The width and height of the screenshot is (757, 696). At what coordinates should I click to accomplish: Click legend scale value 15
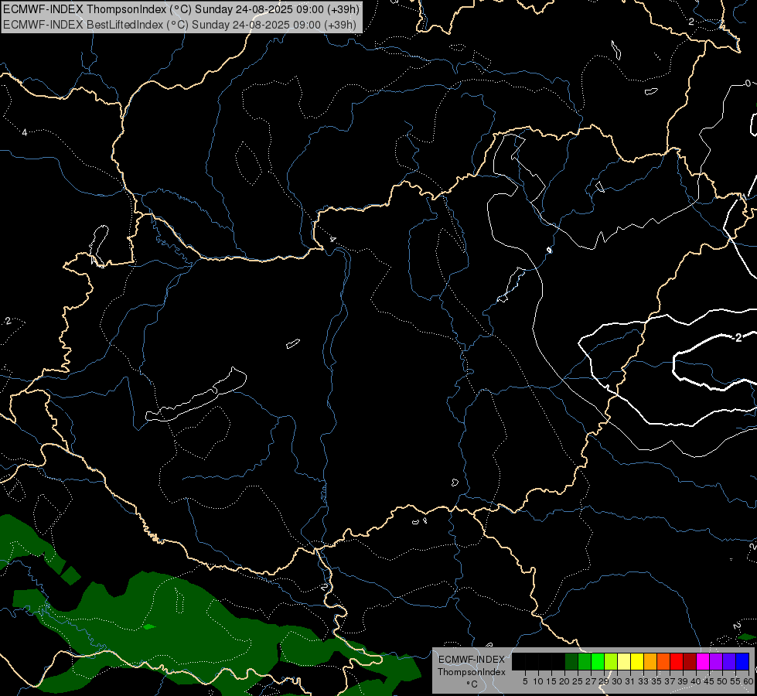tap(551, 681)
